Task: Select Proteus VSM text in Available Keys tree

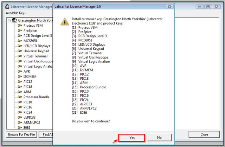Action: coord(33,26)
